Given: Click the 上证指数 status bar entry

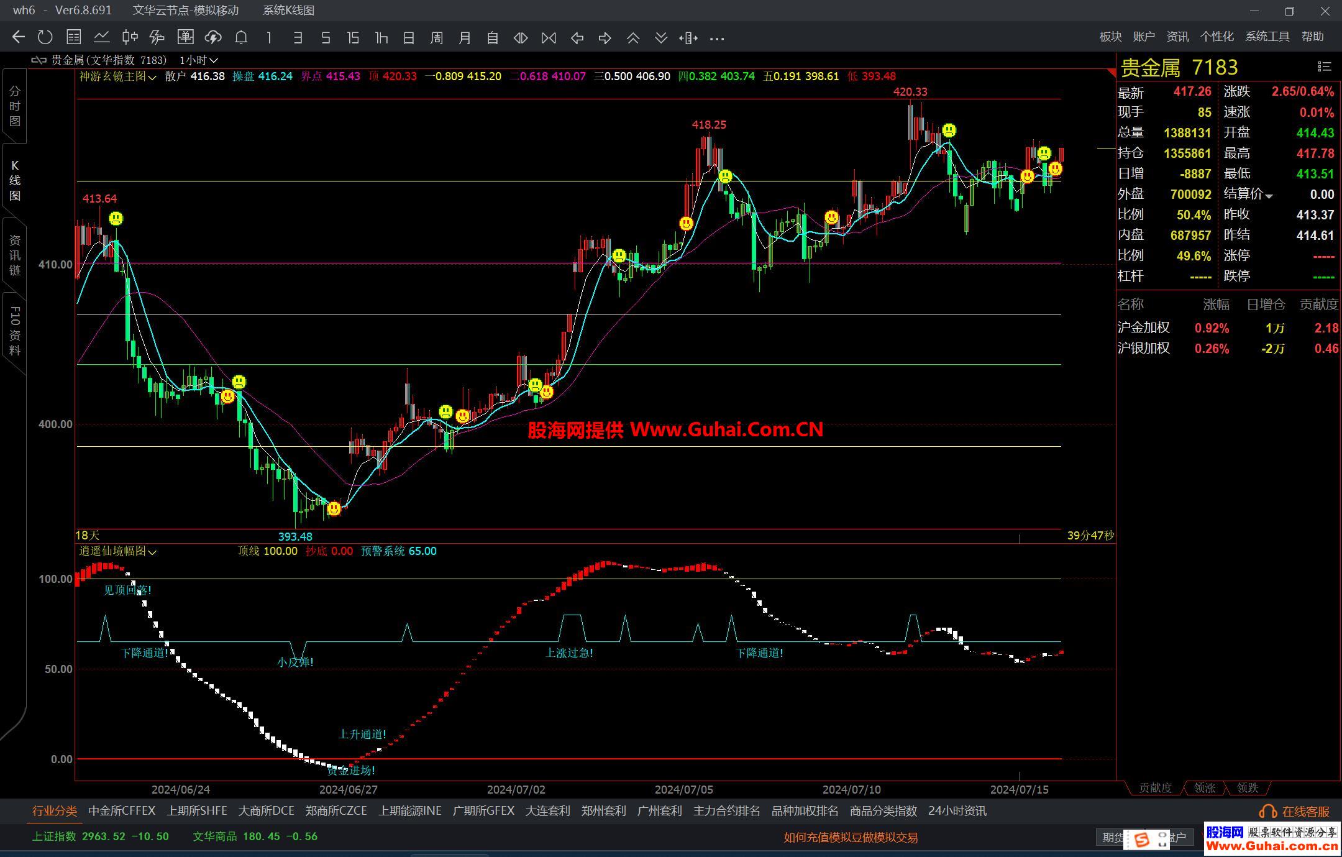Looking at the screenshot, I should coord(101,836).
